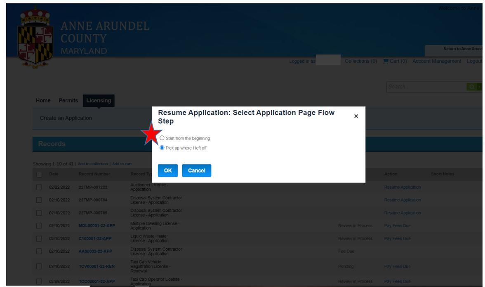
Task: Go to the Home tab
Action: (43, 100)
